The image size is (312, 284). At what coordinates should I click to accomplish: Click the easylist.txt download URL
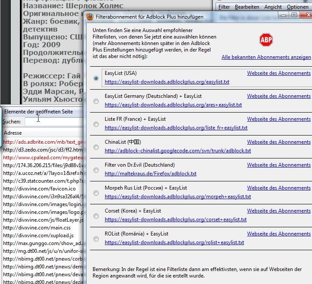coord(167,82)
